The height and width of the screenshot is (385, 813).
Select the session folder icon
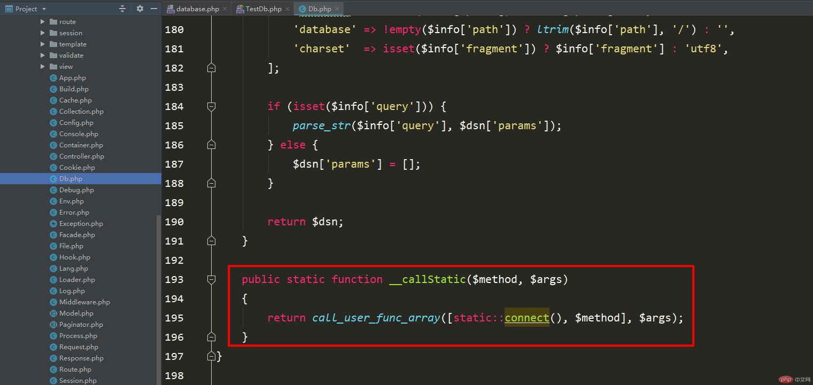53,33
